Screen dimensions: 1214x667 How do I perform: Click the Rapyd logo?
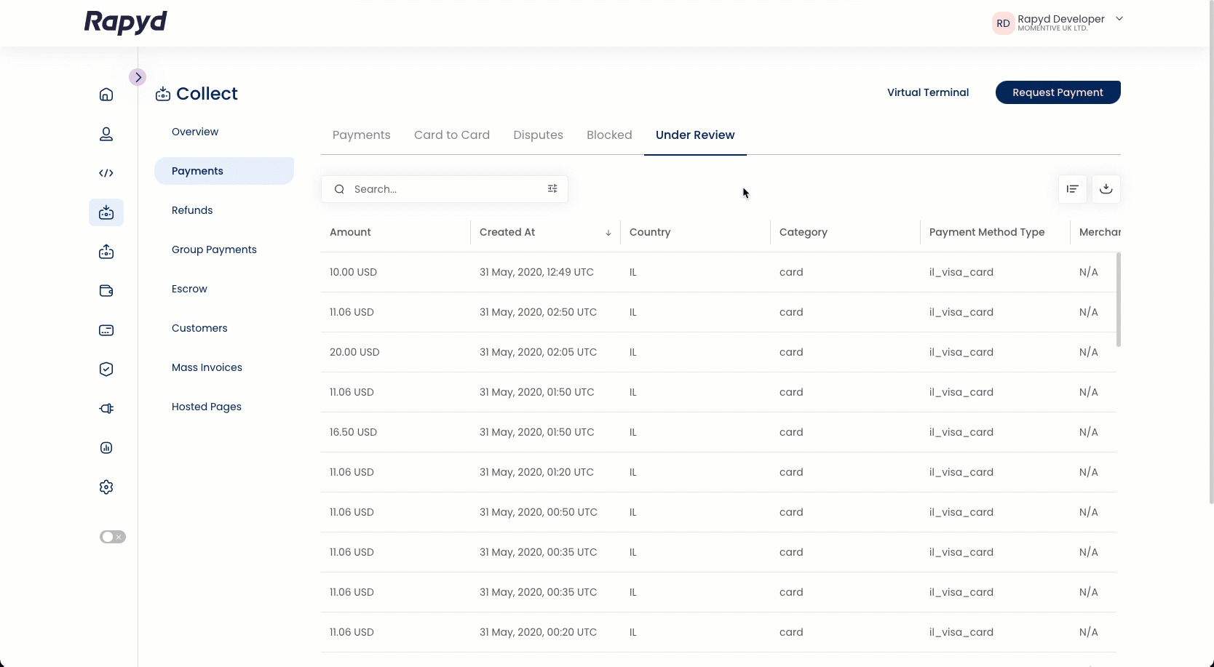pos(126,23)
